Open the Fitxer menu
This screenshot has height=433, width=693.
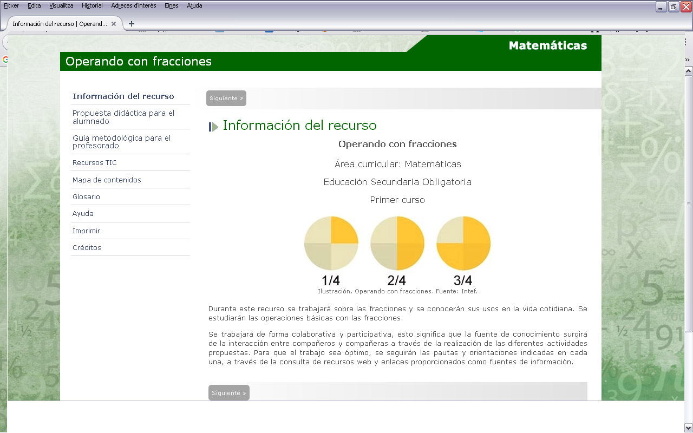coord(13,5)
